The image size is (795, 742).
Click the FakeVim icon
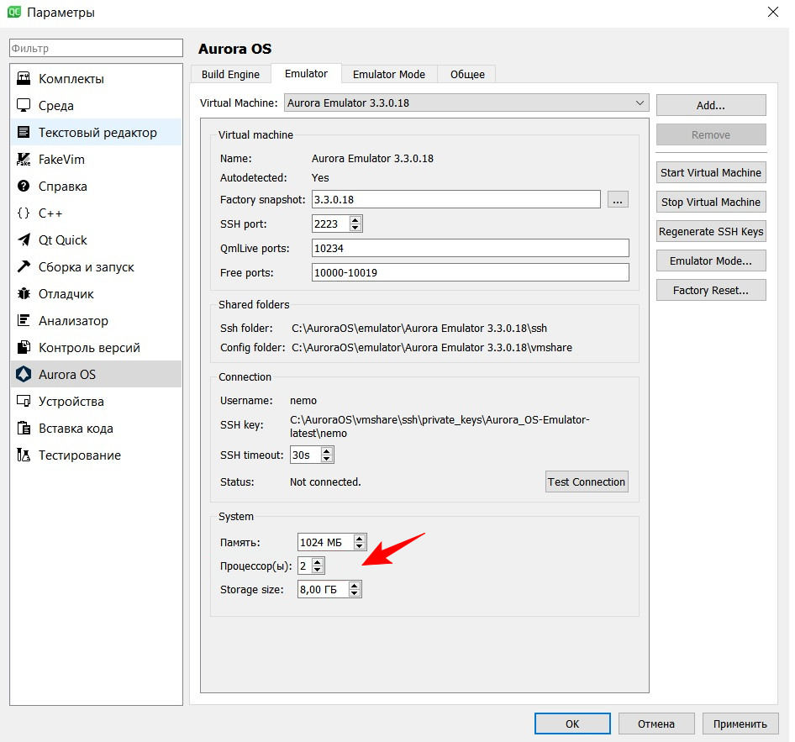click(x=24, y=159)
